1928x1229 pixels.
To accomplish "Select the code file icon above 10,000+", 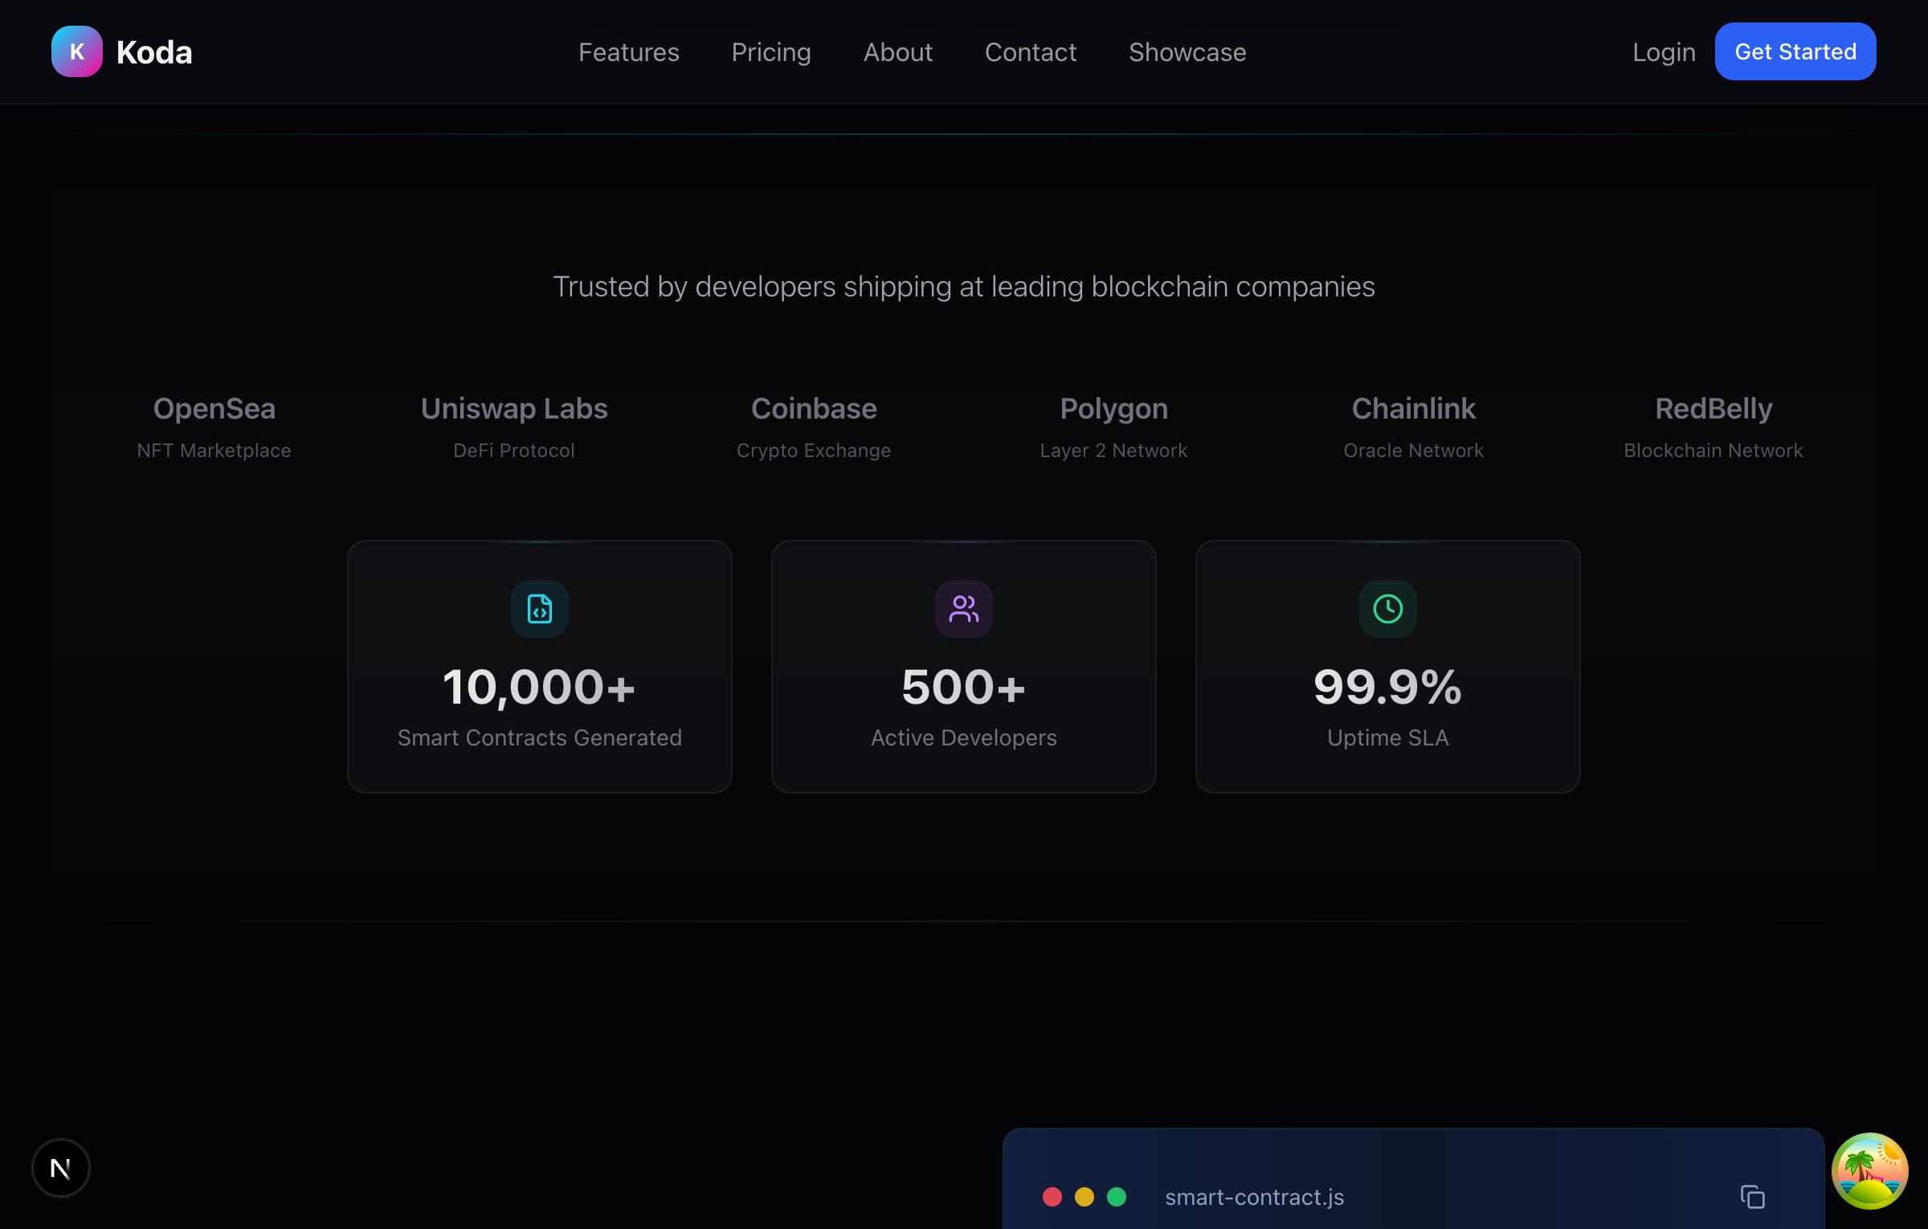I will (539, 609).
